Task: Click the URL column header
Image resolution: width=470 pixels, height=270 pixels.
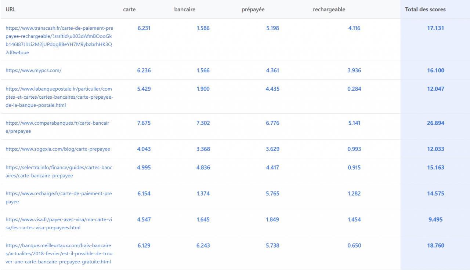Action: coord(11,10)
